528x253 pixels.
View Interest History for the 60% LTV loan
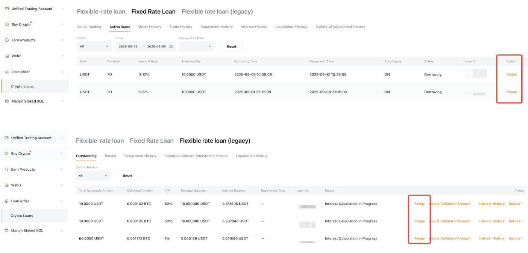tap(491, 204)
